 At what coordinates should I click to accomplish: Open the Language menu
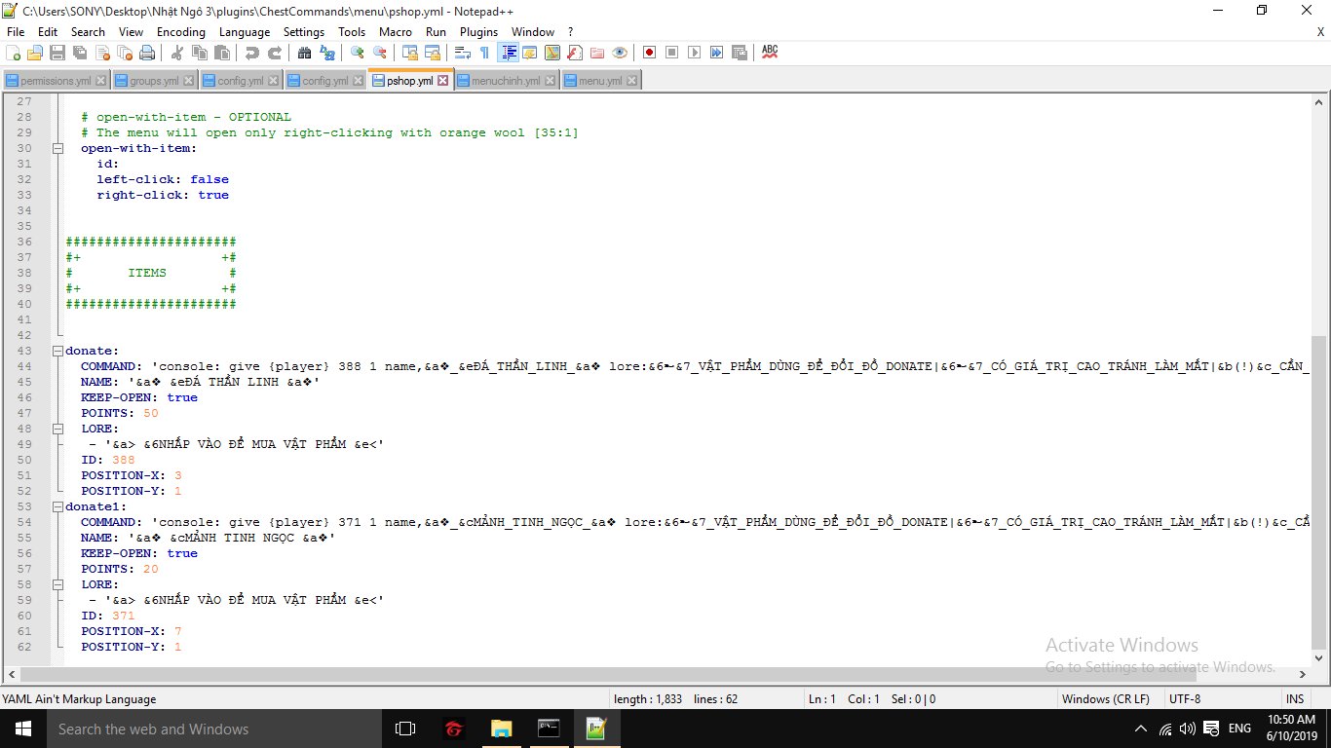(x=245, y=32)
